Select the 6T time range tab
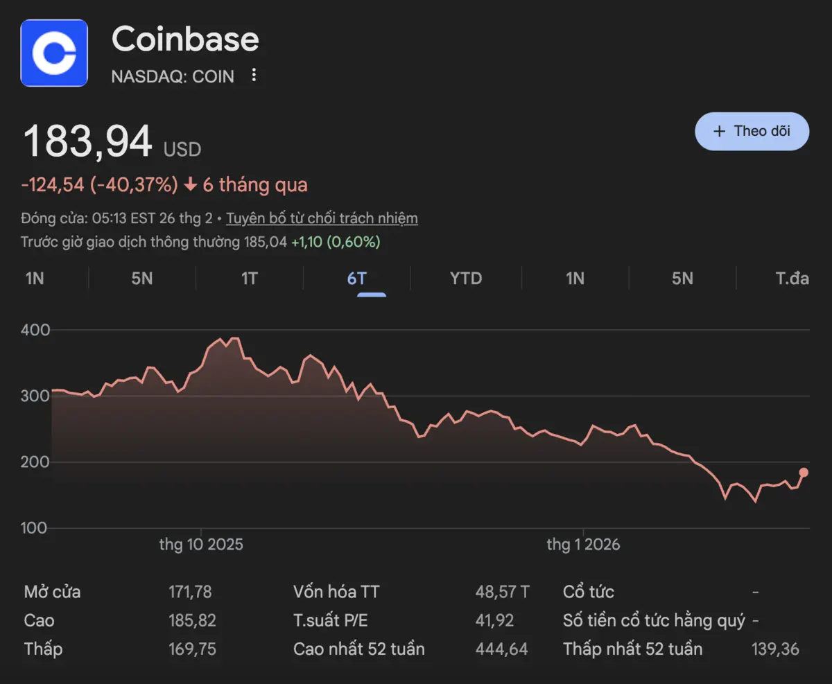This screenshot has width=832, height=684. pos(356,279)
